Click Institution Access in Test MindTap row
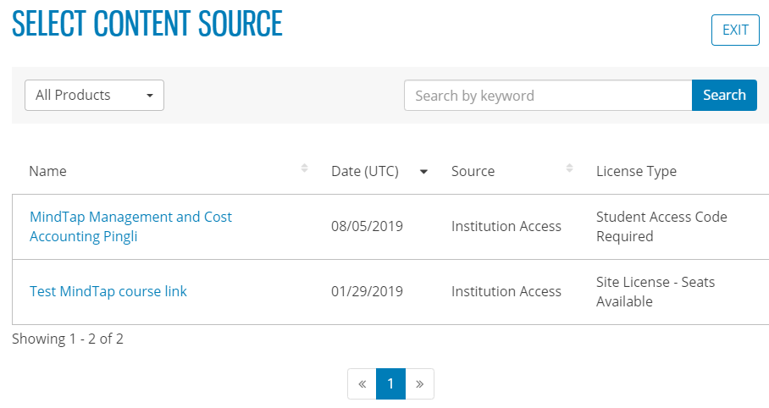 click(506, 291)
